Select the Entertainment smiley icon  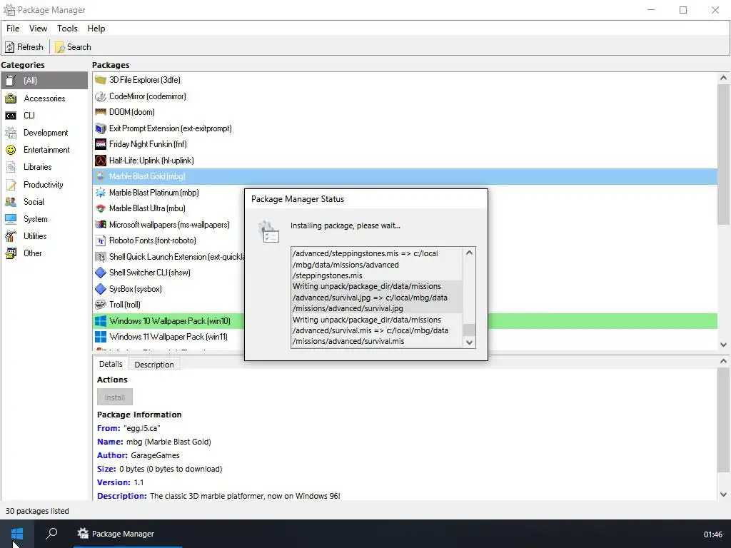11,150
